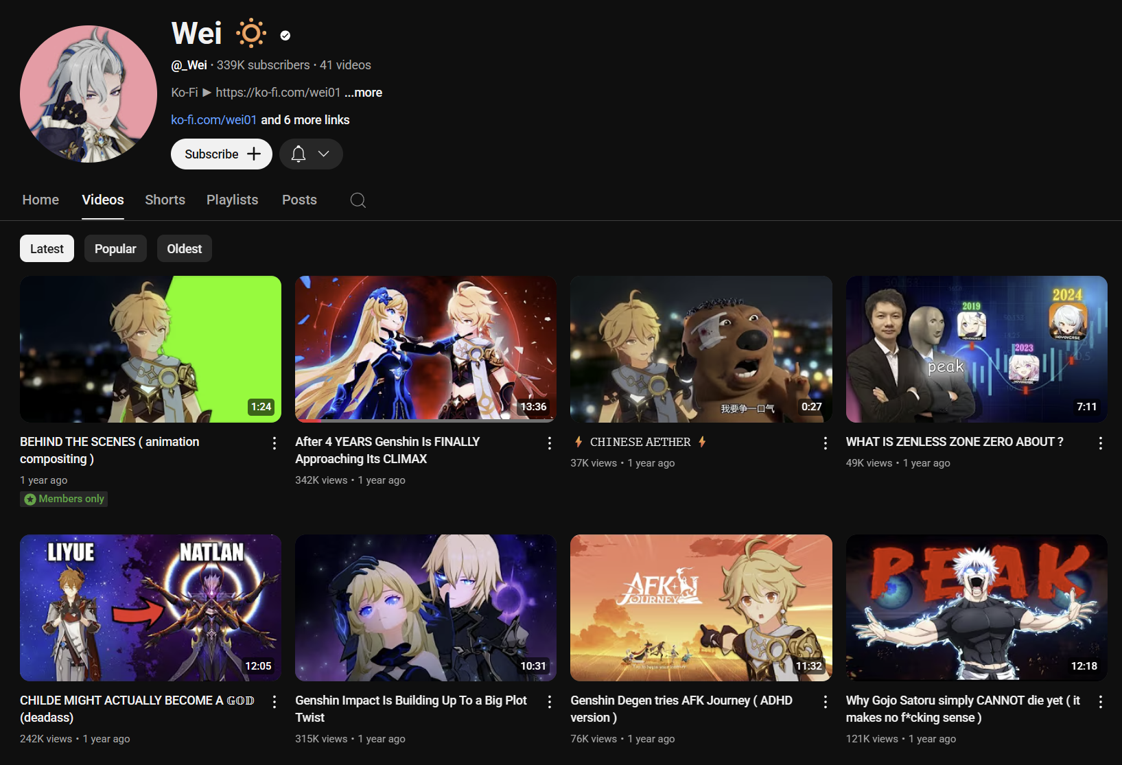The image size is (1122, 765).
Task: Select the Latest sort chip
Action: 47,248
